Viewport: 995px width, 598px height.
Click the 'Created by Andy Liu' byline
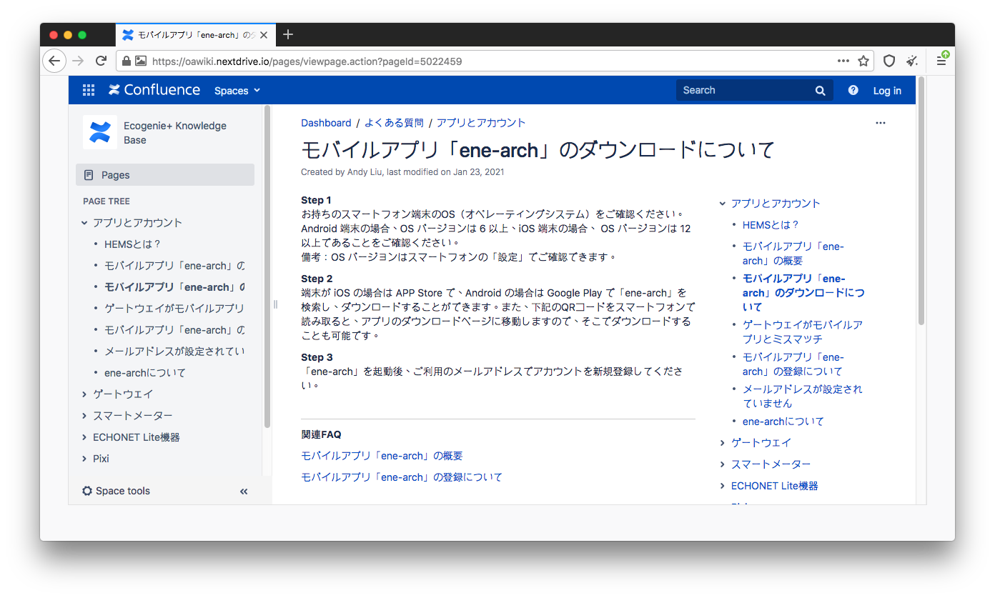(x=402, y=172)
